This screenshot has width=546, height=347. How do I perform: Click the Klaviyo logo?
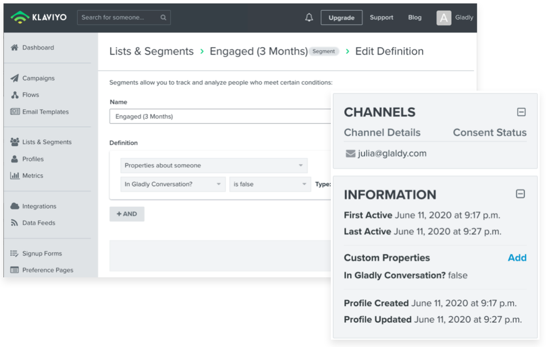39,17
